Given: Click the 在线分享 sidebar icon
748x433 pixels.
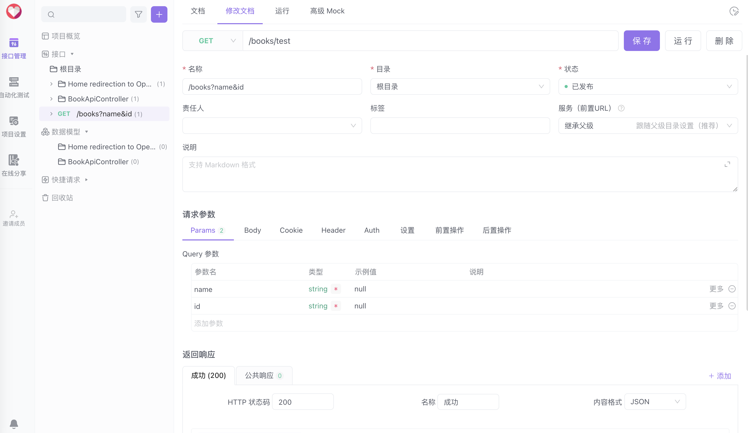Looking at the screenshot, I should pos(14,160).
